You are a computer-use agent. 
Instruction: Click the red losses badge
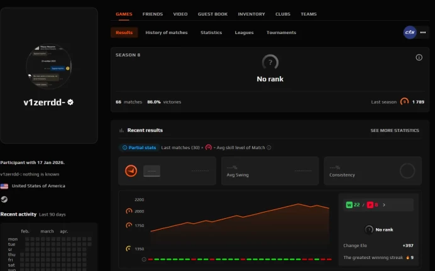[370, 205]
